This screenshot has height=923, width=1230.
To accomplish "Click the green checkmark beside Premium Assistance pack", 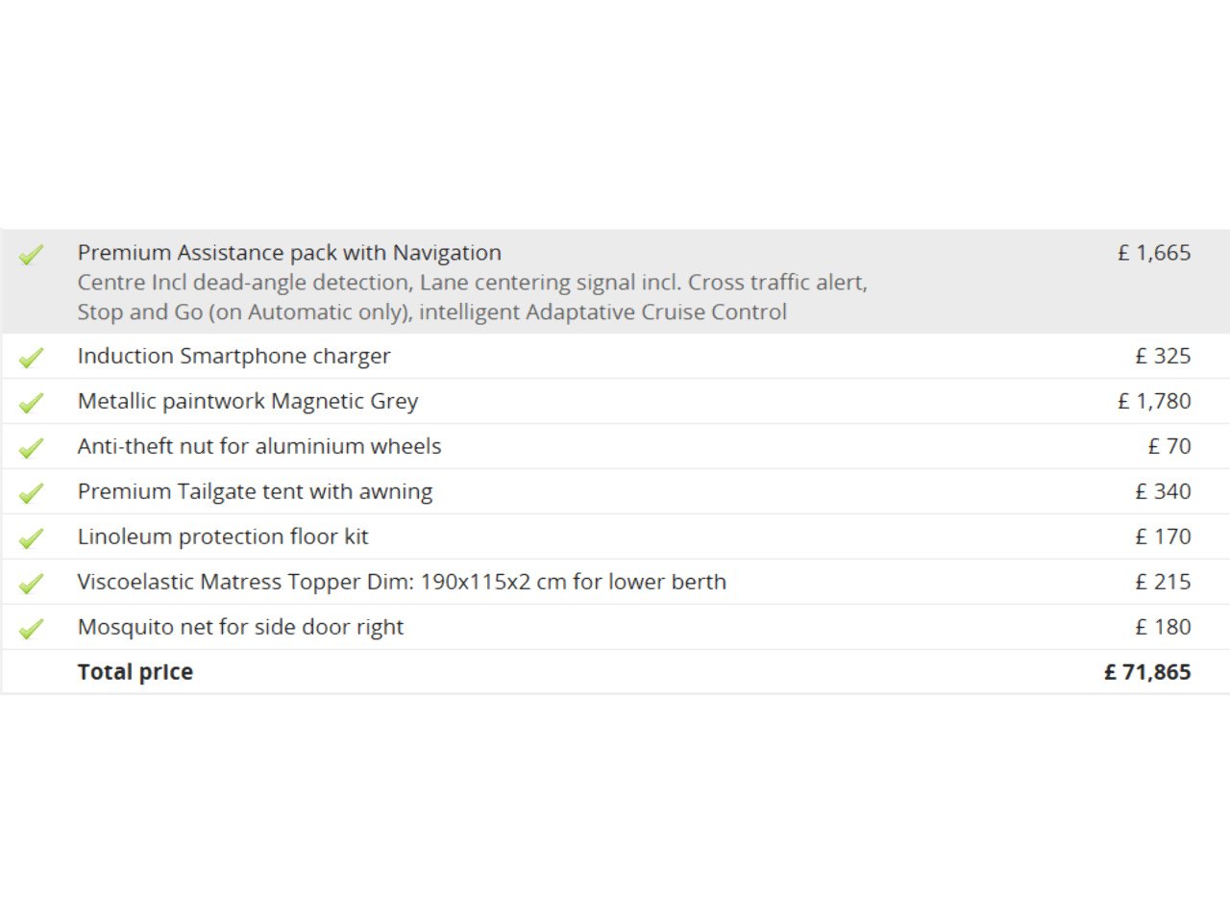I will (31, 254).
